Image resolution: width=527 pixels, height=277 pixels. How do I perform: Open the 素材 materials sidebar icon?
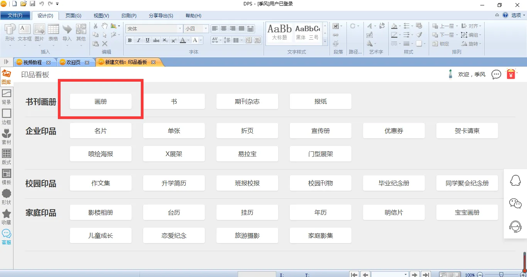(x=6, y=136)
